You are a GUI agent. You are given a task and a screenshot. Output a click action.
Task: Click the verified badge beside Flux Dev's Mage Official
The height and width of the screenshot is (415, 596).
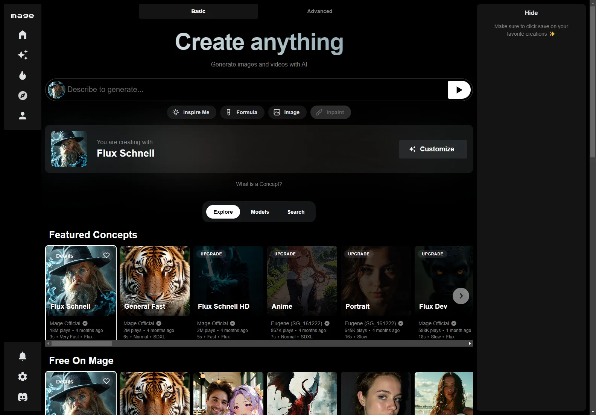[x=454, y=323]
